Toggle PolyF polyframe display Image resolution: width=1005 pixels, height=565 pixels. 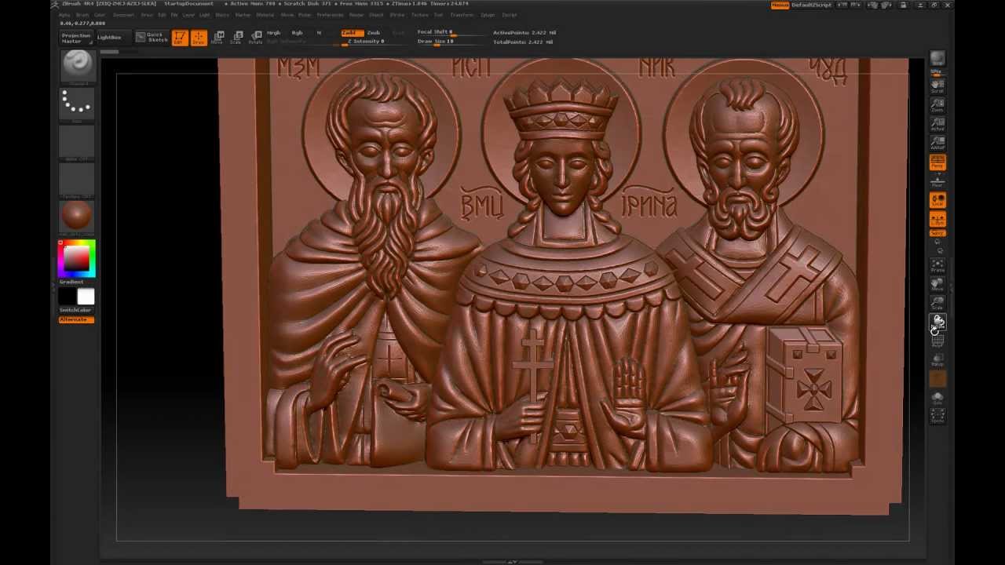tap(937, 341)
